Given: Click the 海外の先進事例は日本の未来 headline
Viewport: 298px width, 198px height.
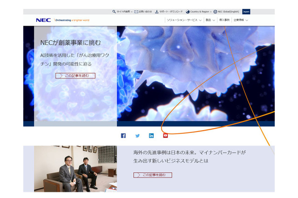Looking at the screenshot, I should tap(190, 157).
